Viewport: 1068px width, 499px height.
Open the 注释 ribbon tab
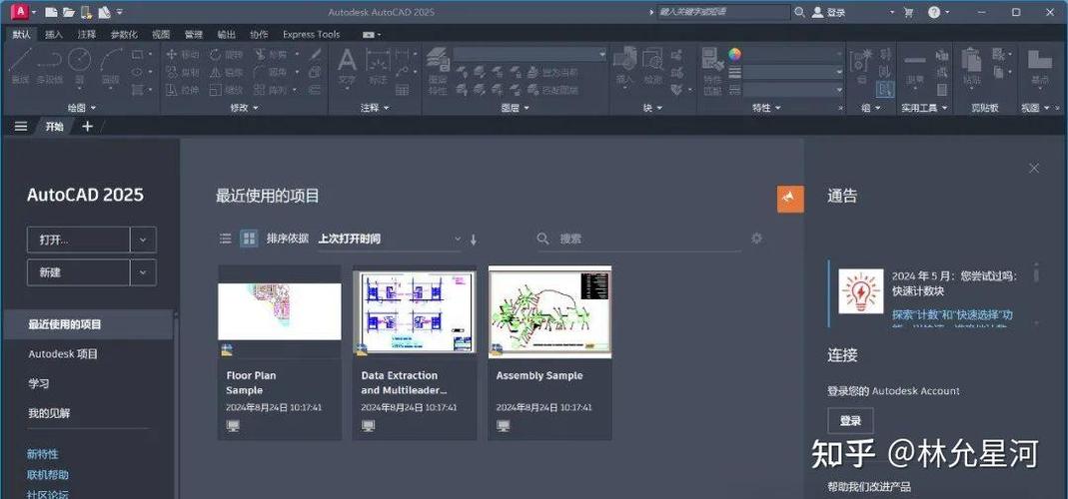(87, 34)
